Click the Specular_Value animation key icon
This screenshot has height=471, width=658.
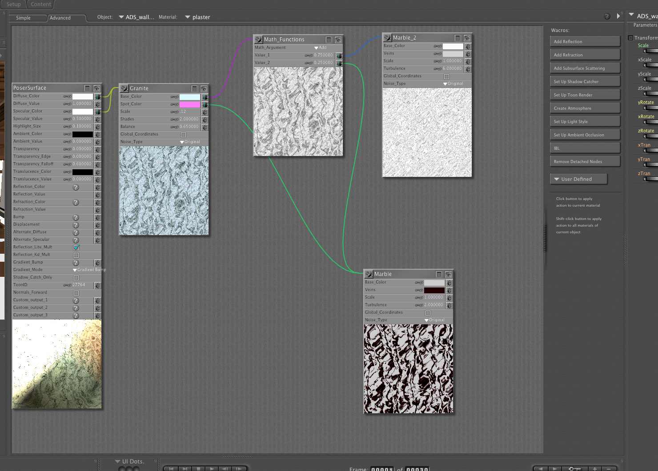(x=67, y=119)
